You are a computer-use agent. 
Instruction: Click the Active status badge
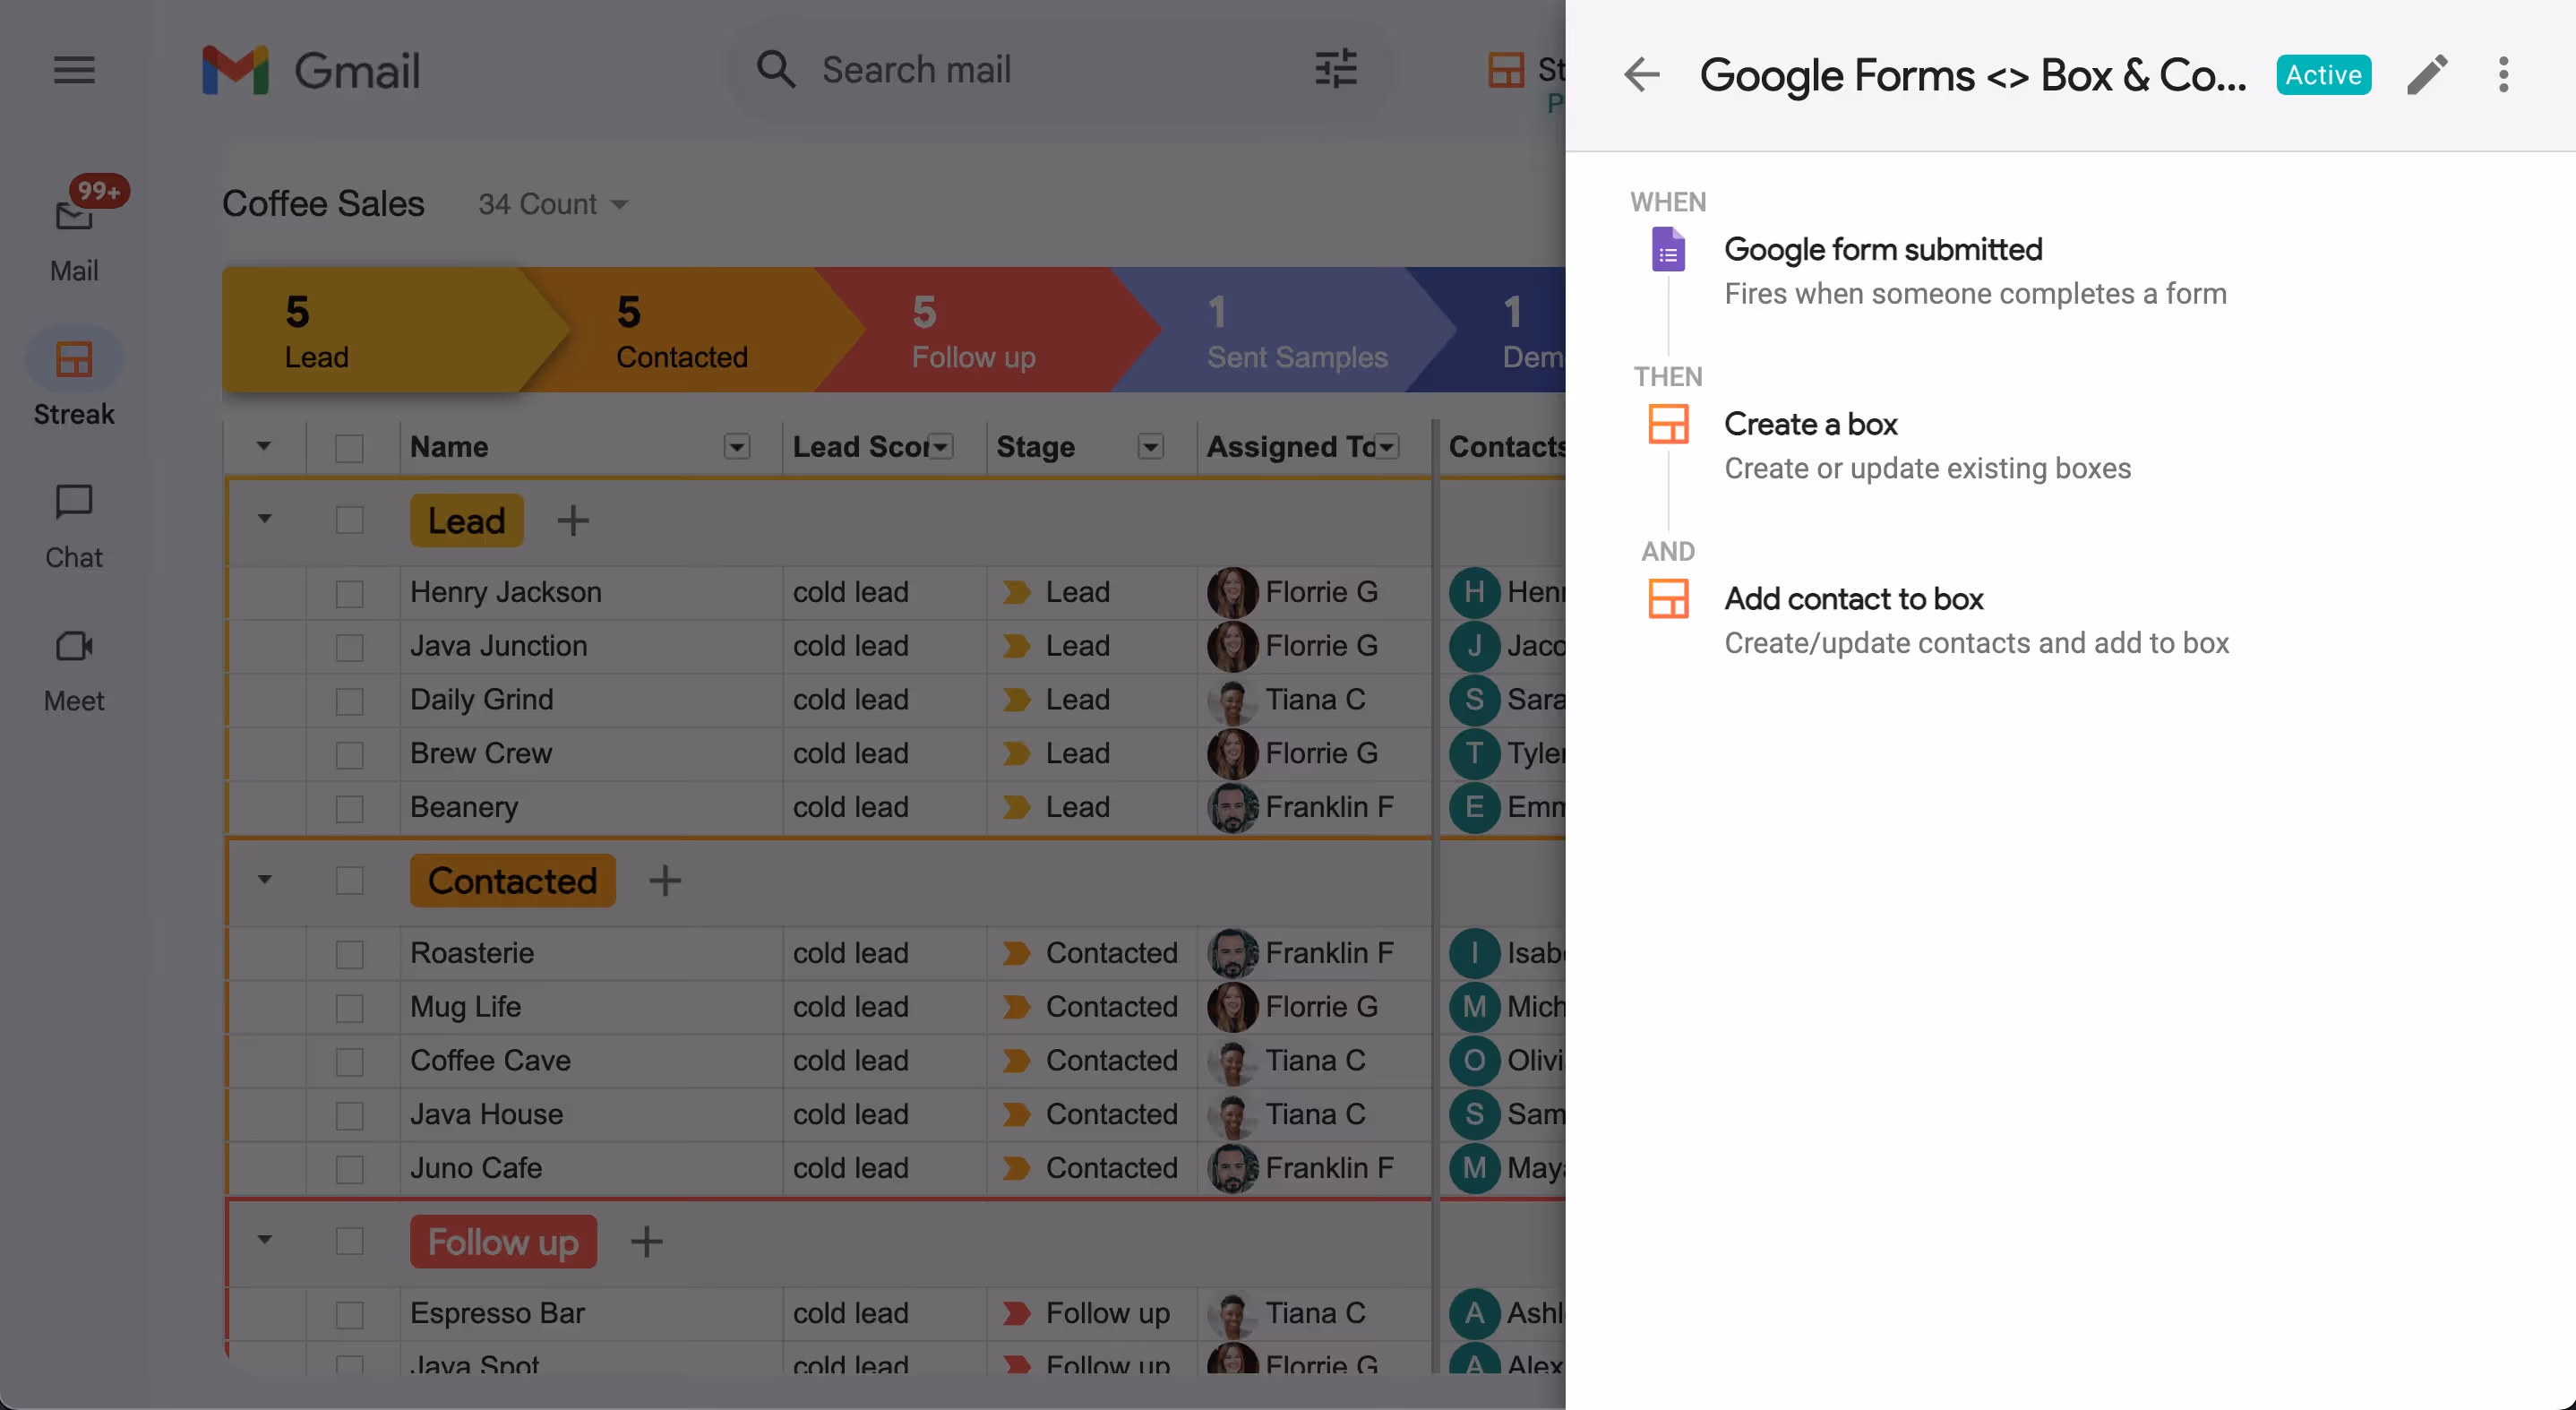click(2323, 75)
